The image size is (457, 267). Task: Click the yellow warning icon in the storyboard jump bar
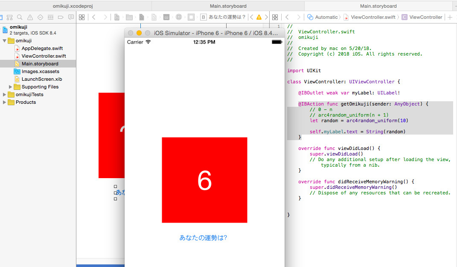pyautogui.click(x=259, y=17)
